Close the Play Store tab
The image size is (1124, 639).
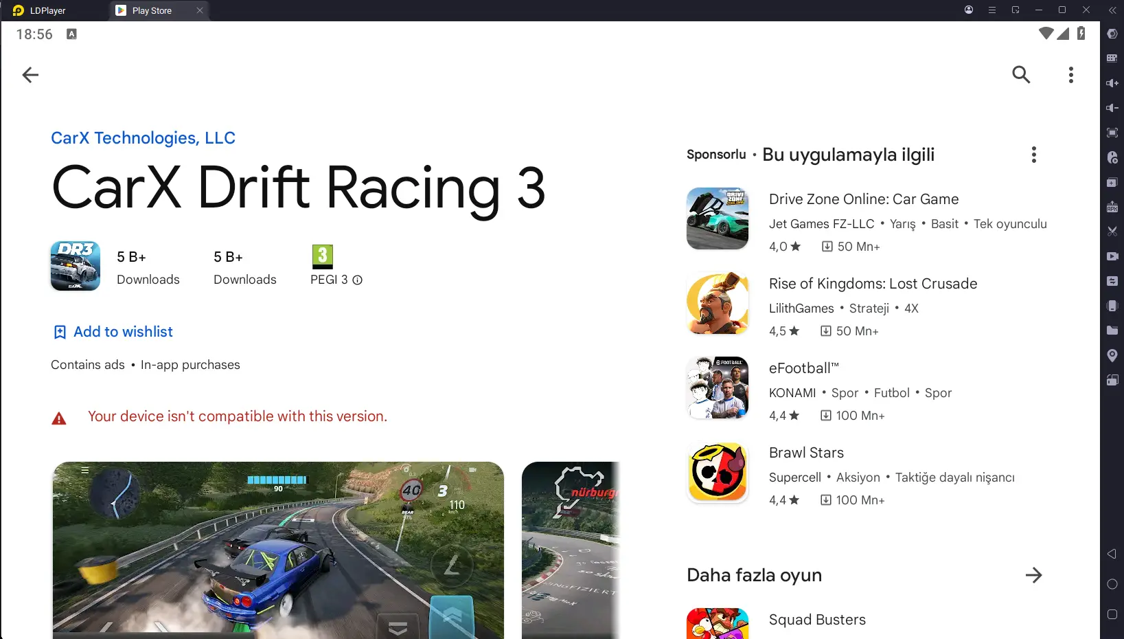pyautogui.click(x=200, y=10)
